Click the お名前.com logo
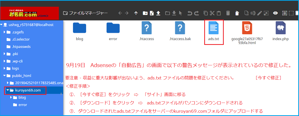299x116 pixels. pyautogui.click(x=30, y=13)
